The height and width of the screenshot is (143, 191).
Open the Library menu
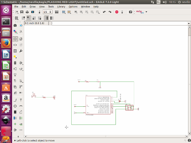pyautogui.click(x=61, y=6)
